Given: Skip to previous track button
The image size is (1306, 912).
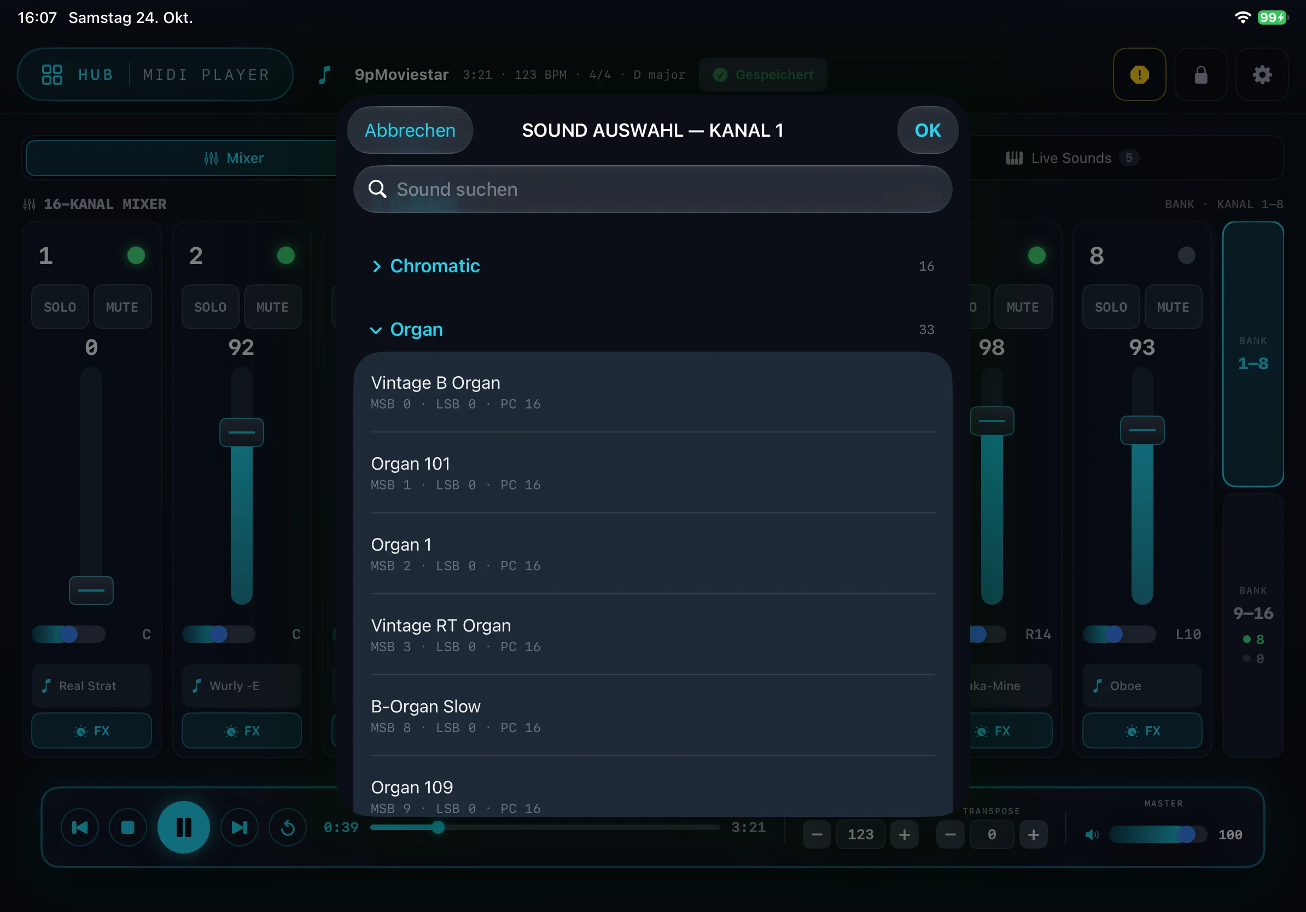Looking at the screenshot, I should coord(80,827).
